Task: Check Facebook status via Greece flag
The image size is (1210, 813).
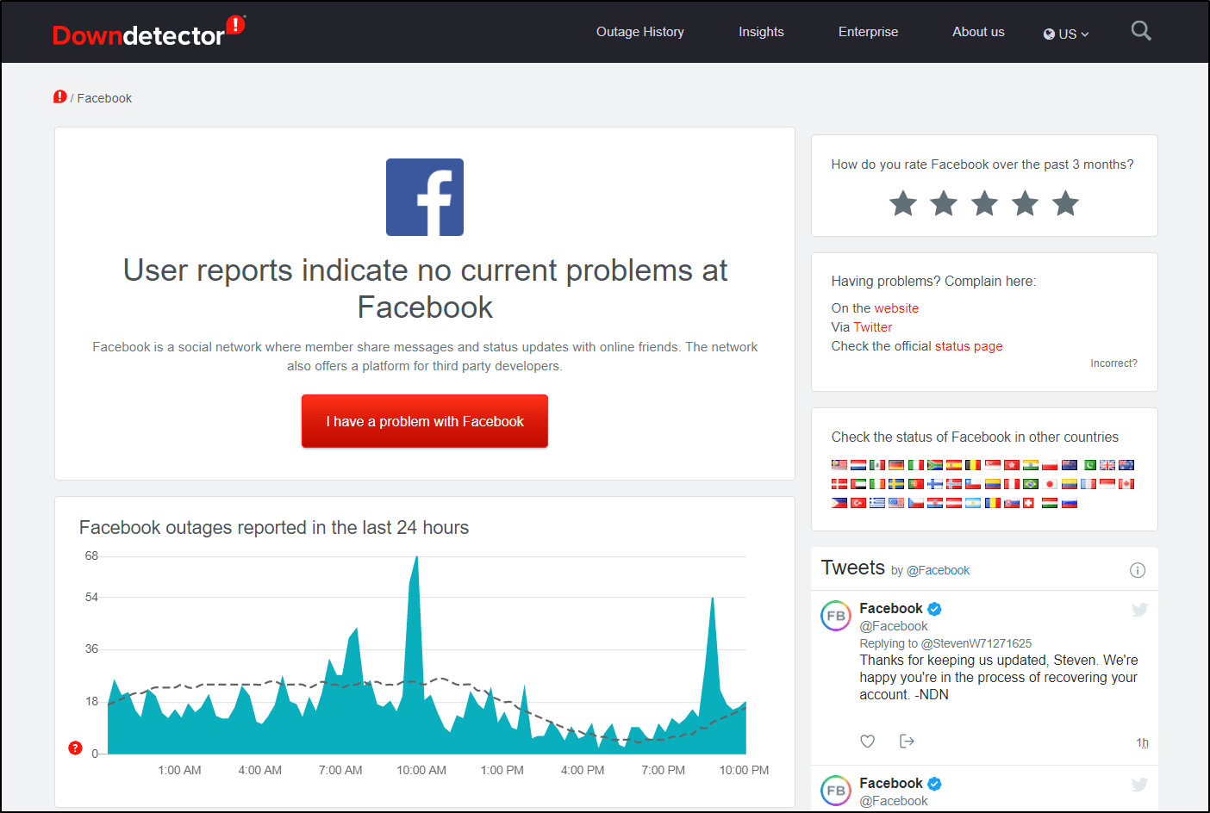Action: 877,503
